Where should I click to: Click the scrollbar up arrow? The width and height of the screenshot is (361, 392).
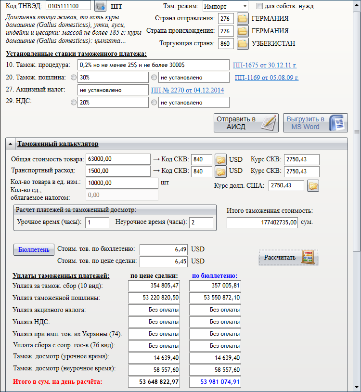[x=357, y=4]
